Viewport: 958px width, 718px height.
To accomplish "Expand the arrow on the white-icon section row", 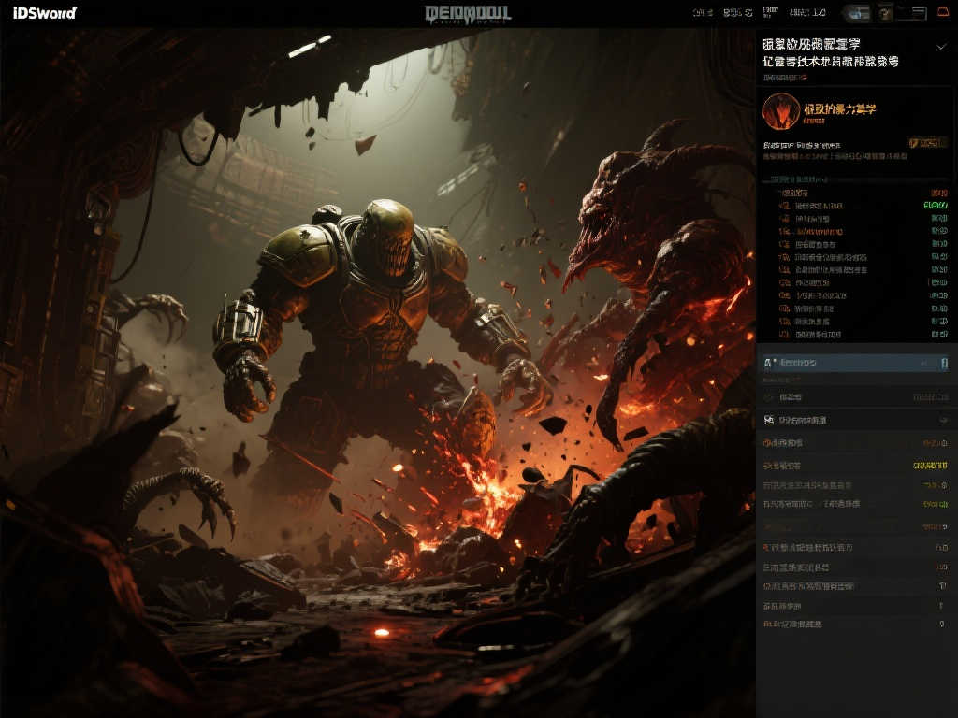I will pyautogui.click(x=942, y=421).
